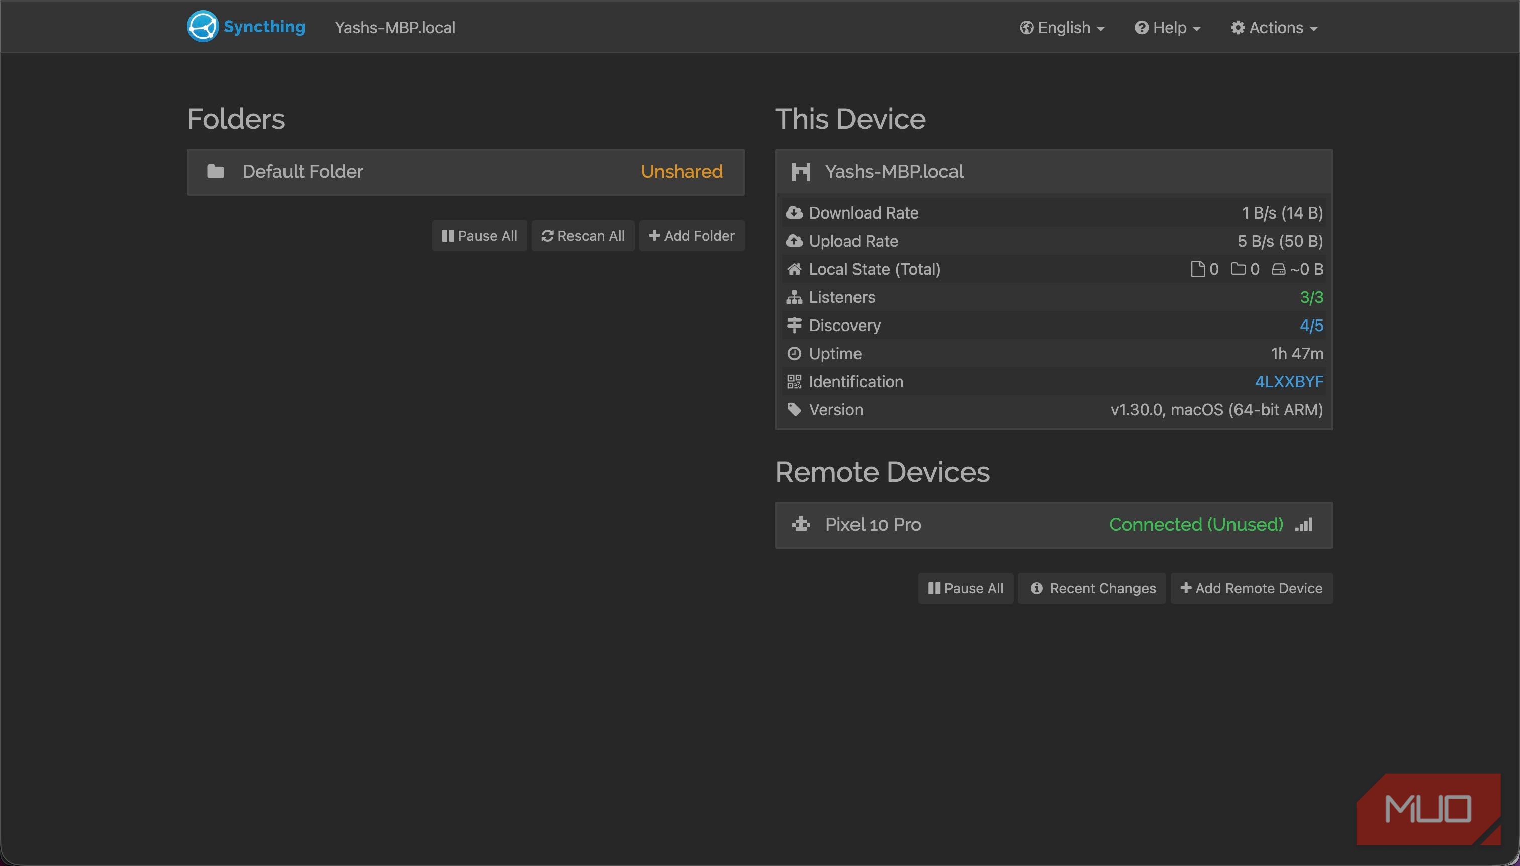Expand the Default Folder panel
This screenshot has width=1520, height=866.
(465, 172)
